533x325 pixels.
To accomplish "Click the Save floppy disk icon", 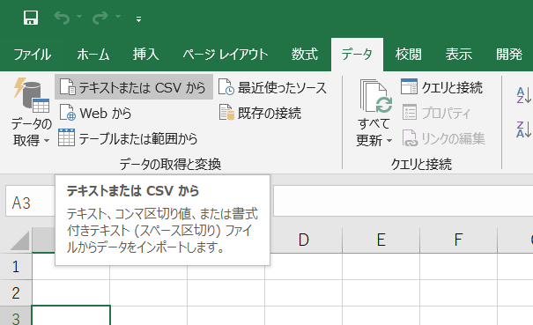I will pos(31,18).
